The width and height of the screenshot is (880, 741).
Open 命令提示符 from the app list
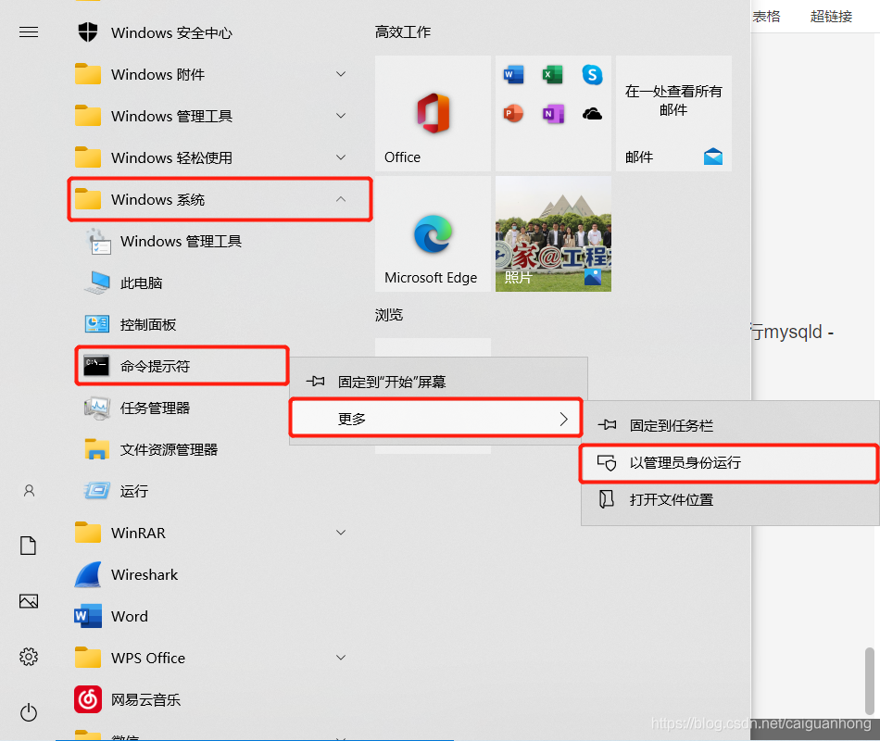[x=182, y=366]
